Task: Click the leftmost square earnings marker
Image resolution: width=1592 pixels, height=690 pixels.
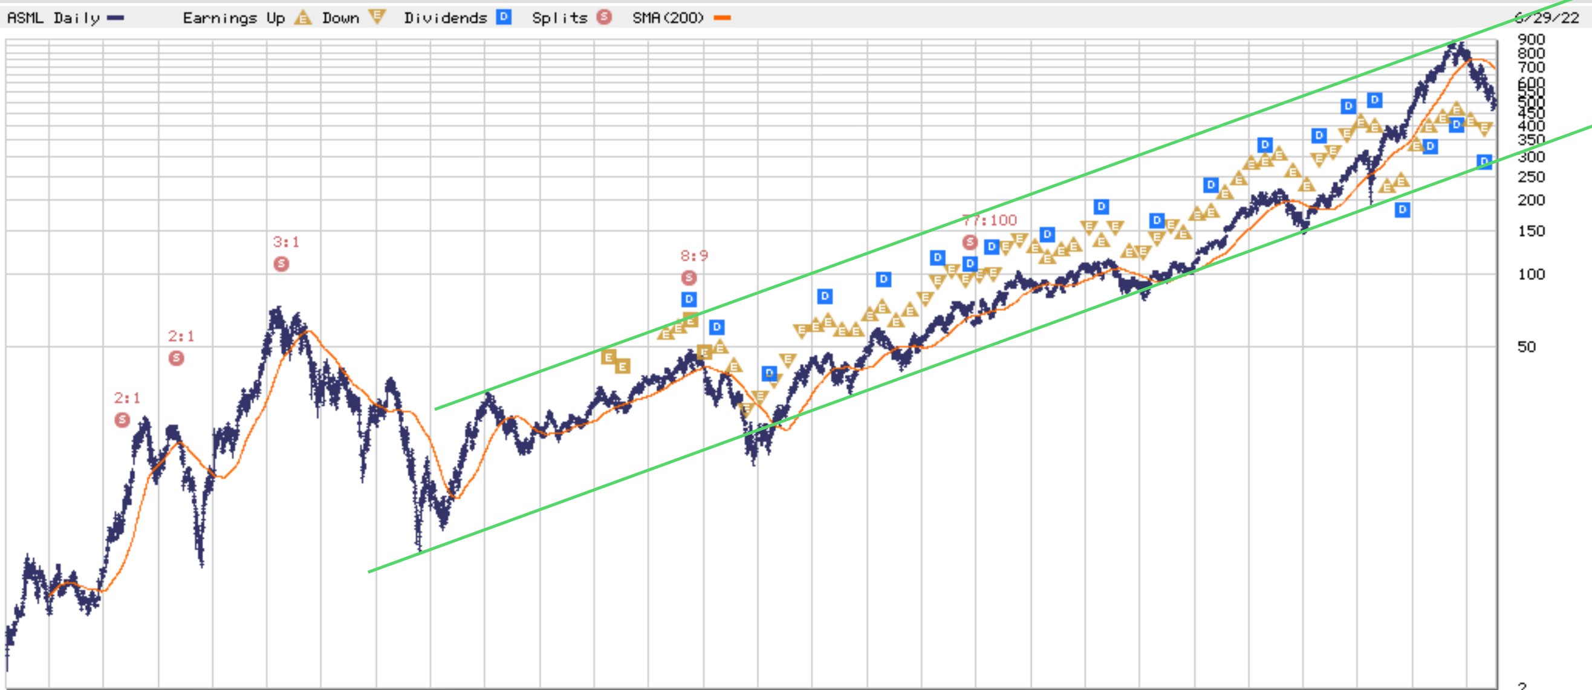Action: (608, 357)
